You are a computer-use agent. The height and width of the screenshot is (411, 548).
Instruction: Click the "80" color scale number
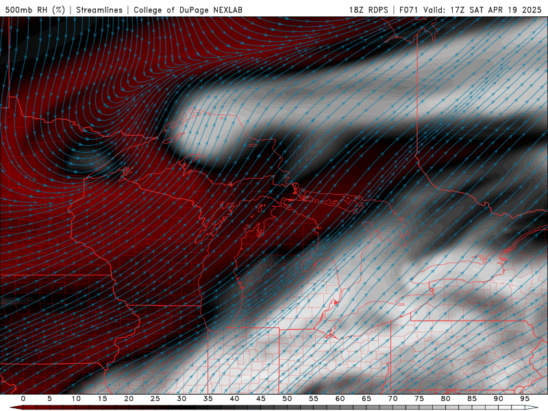coord(445,399)
